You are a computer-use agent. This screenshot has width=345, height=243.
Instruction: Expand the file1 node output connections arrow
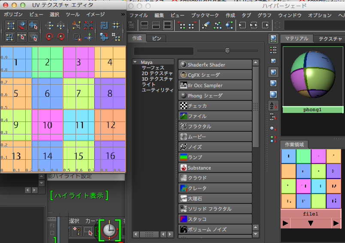336,223
